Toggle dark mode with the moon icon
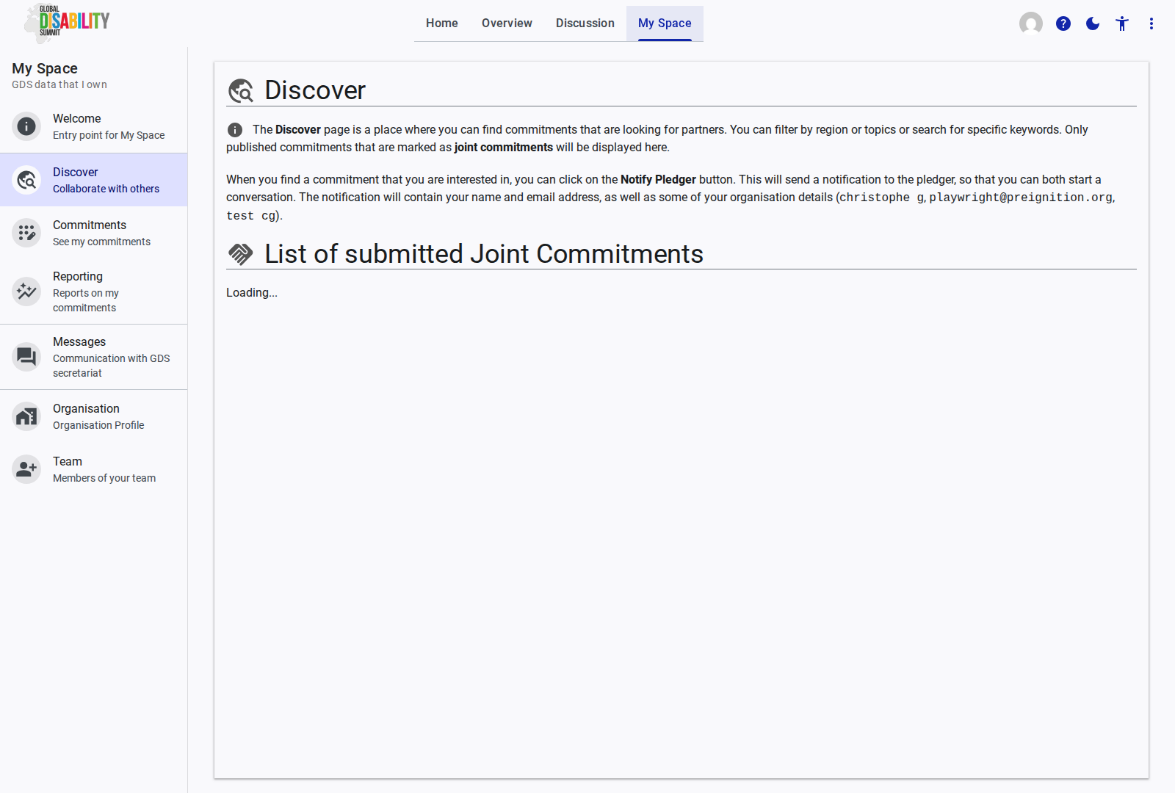Screen dimensions: 1175x793 pos(1093,23)
